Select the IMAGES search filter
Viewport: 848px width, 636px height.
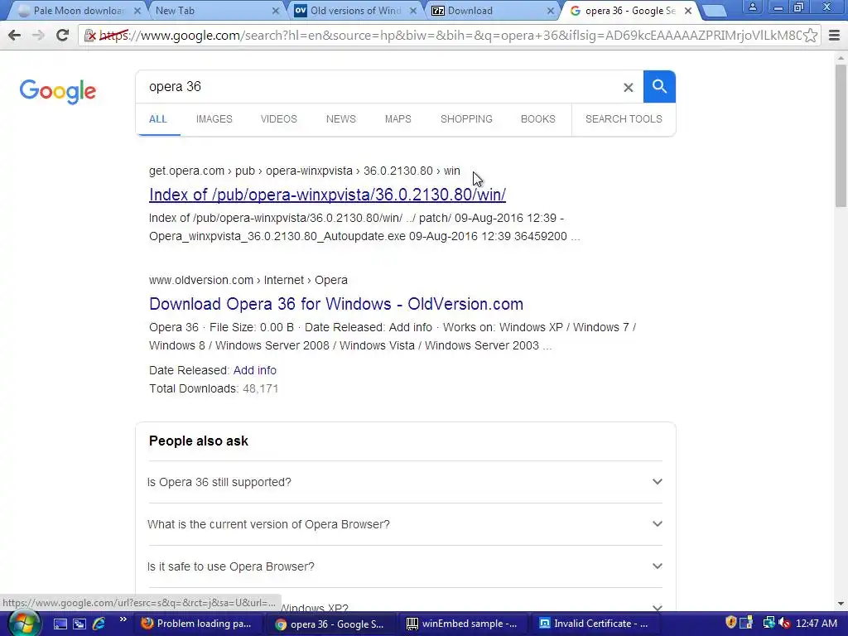pos(214,119)
